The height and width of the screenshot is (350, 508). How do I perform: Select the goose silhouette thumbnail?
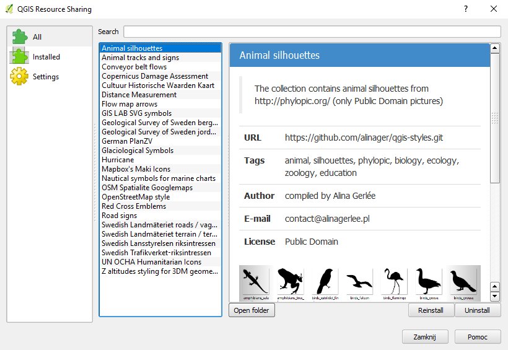pos(429,283)
